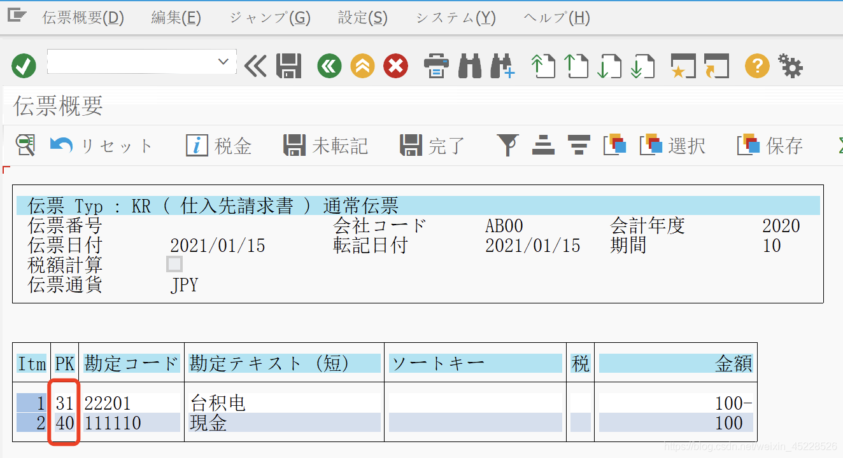Go to last page icon
This screenshot has width=843, height=458.
642,66
